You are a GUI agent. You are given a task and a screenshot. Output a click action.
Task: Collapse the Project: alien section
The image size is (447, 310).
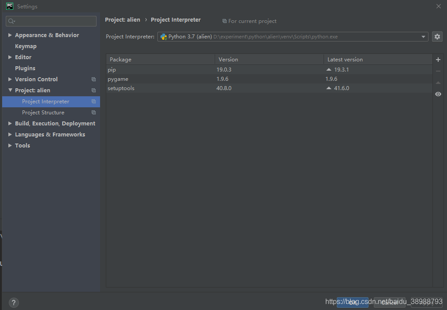[10, 90]
